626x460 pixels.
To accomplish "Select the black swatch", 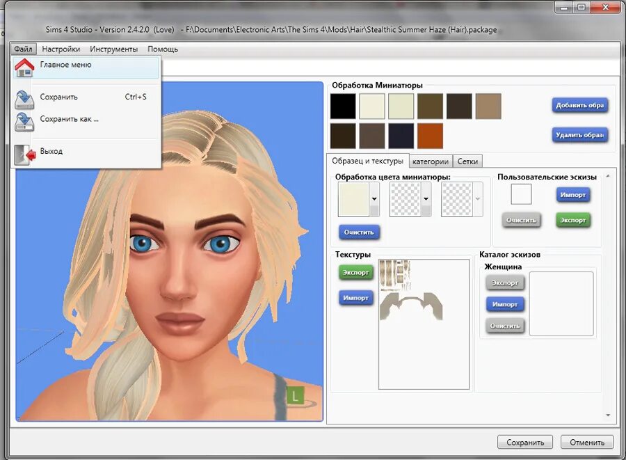I will coord(343,106).
